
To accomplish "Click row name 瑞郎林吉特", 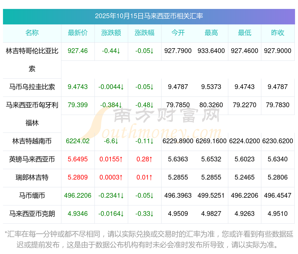I will click(x=32, y=177).
